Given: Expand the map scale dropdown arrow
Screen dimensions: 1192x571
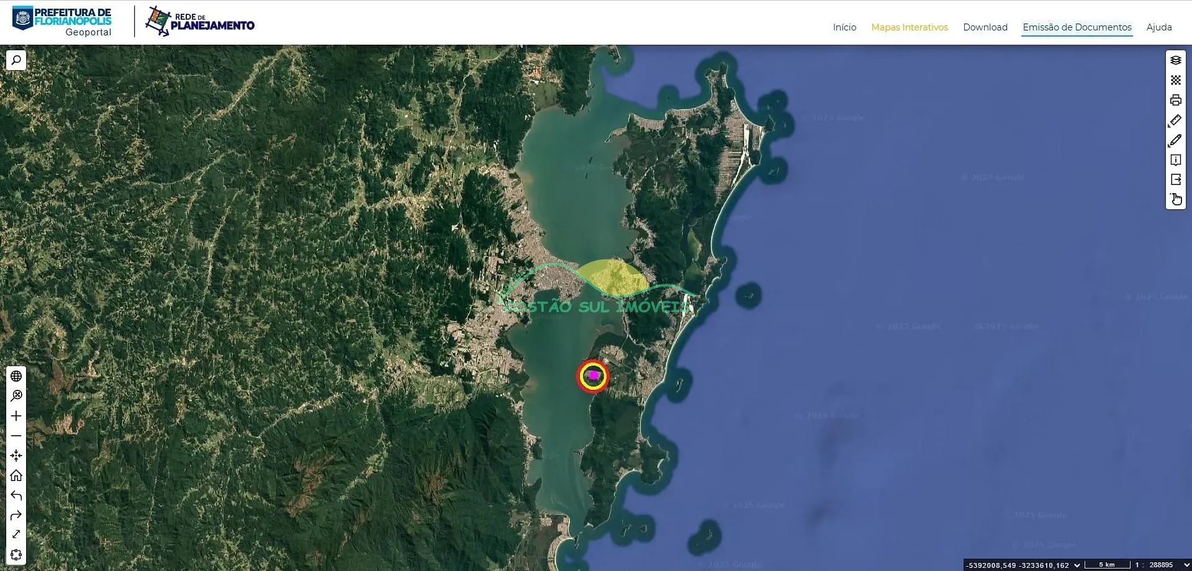Looking at the screenshot, I should [1186, 565].
